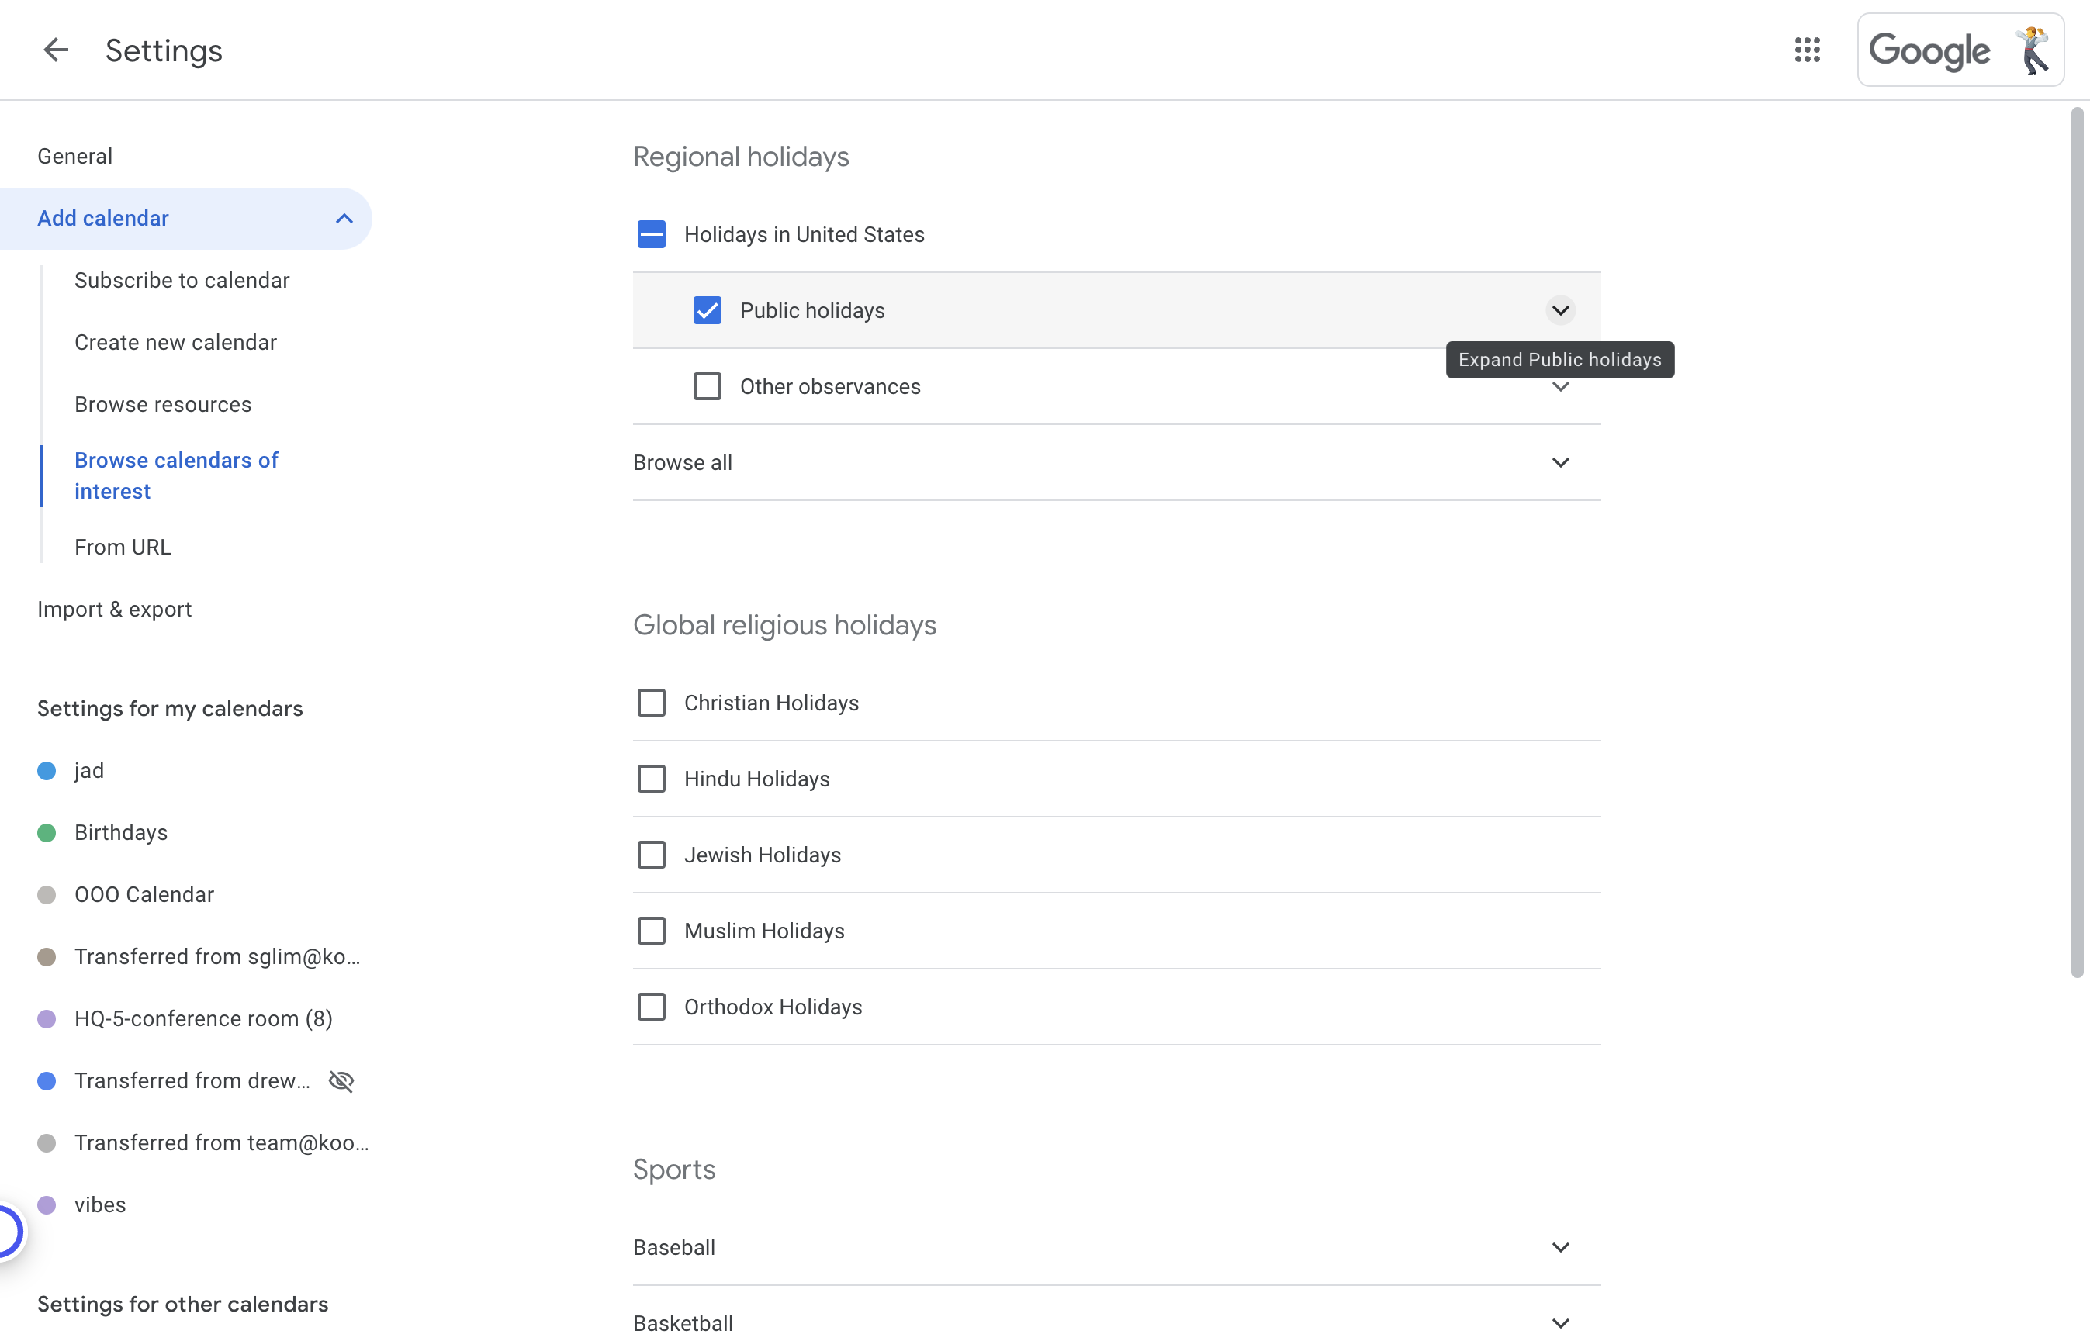
Task: Click the vertical page scrollbar
Action: 2076,542
